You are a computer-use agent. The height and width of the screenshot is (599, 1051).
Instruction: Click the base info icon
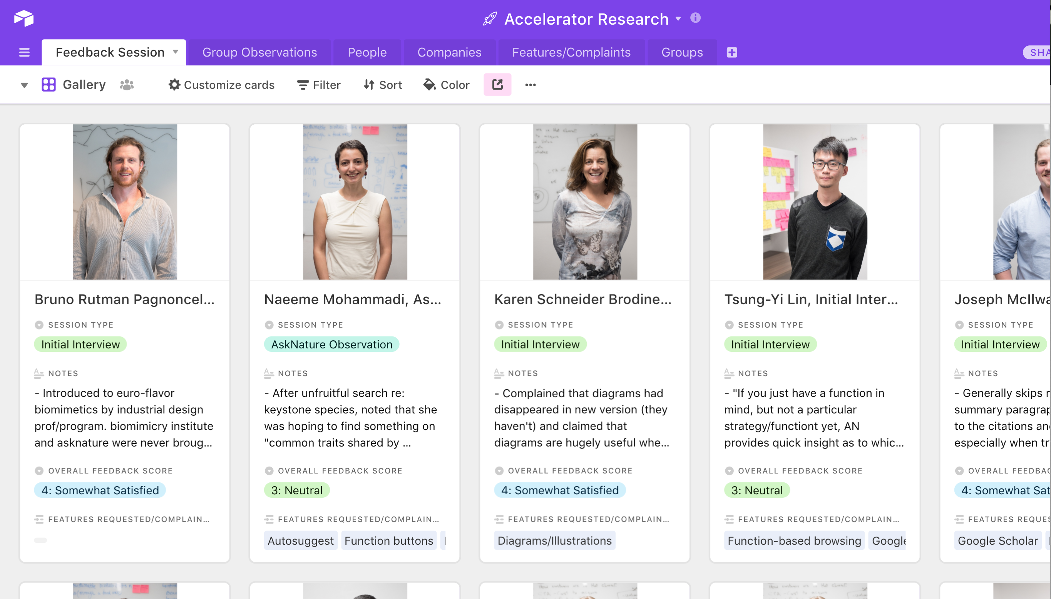(695, 18)
